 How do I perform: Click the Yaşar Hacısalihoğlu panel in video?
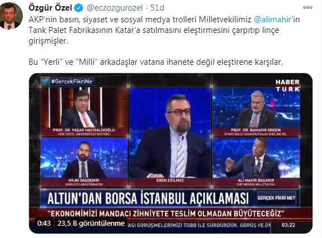[84, 112]
